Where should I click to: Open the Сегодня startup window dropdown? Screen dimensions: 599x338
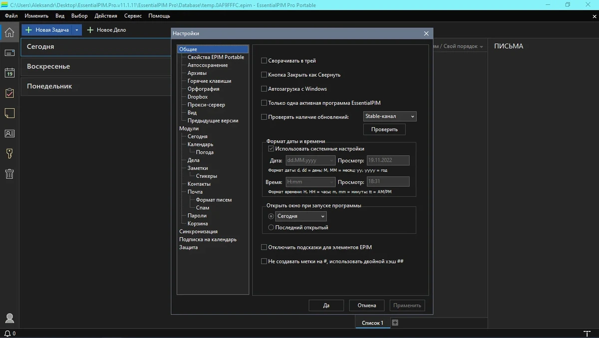301,216
